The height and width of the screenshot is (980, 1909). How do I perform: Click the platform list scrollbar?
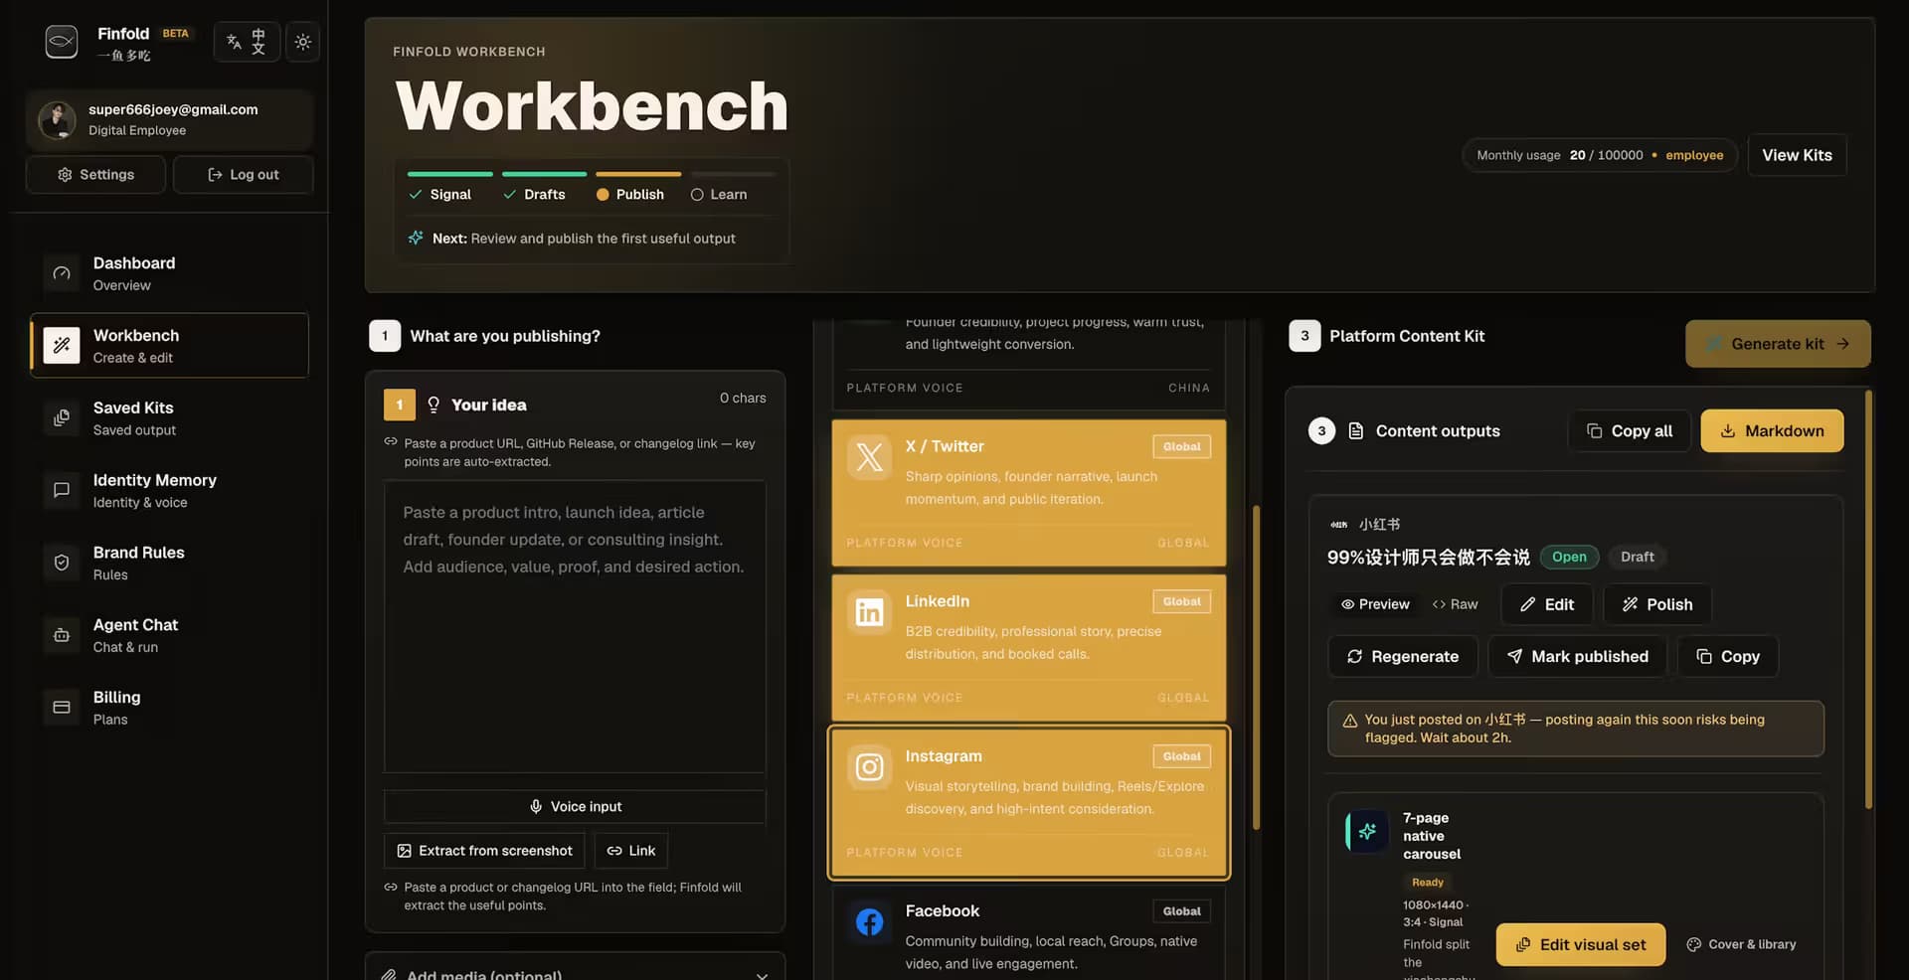click(1256, 668)
